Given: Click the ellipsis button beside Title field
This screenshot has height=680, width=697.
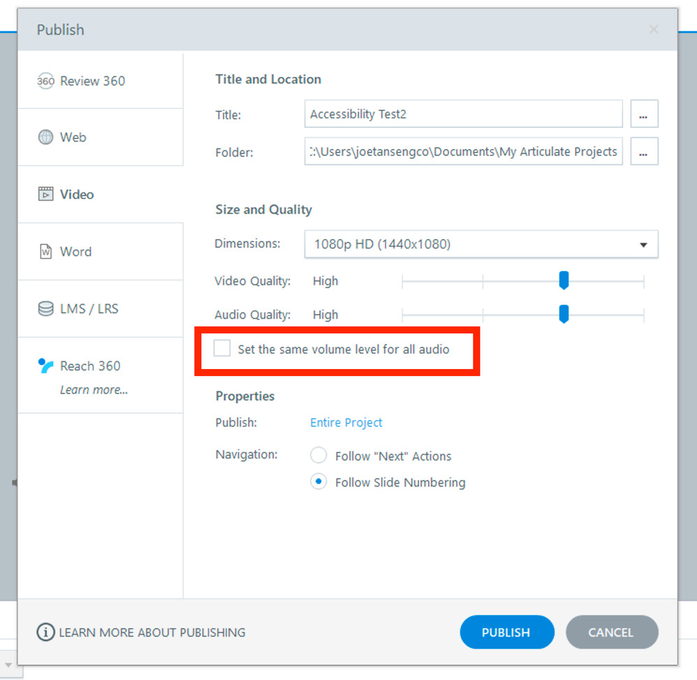Looking at the screenshot, I should (x=644, y=115).
